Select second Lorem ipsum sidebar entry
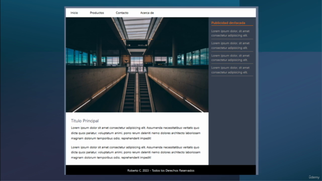 coord(230,45)
